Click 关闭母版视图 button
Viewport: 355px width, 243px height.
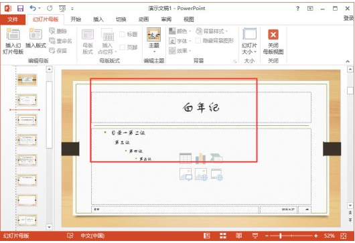coord(273,42)
